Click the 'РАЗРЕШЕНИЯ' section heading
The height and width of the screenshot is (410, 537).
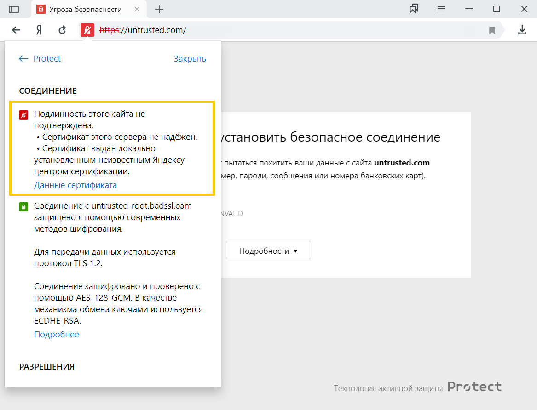47,367
